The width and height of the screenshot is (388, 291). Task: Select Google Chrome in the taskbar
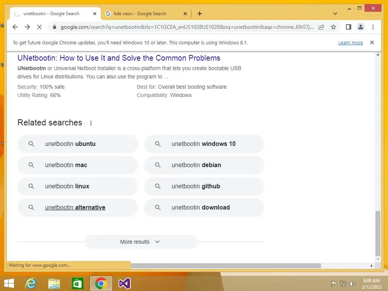pyautogui.click(x=101, y=283)
